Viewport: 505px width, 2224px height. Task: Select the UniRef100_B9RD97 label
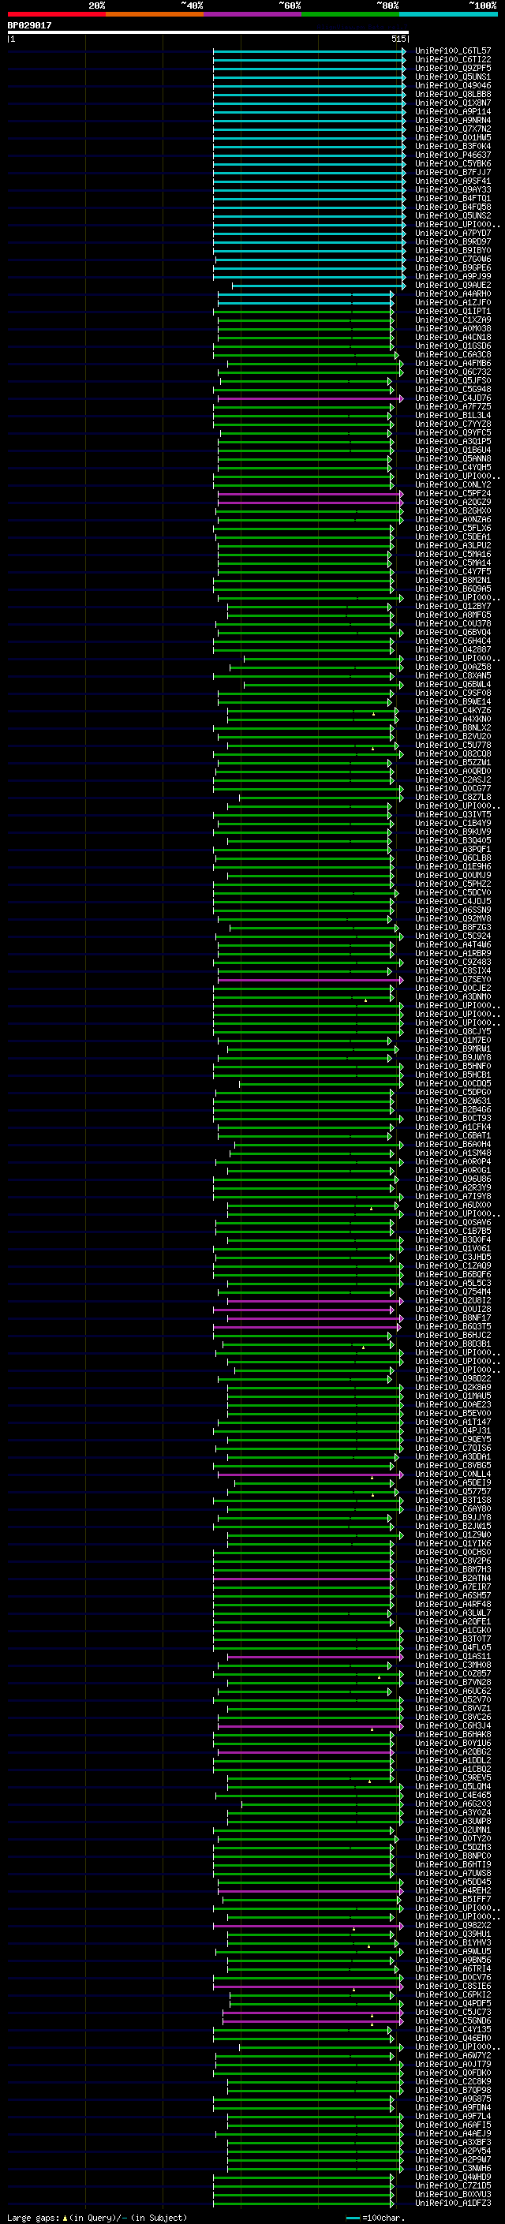453,241
